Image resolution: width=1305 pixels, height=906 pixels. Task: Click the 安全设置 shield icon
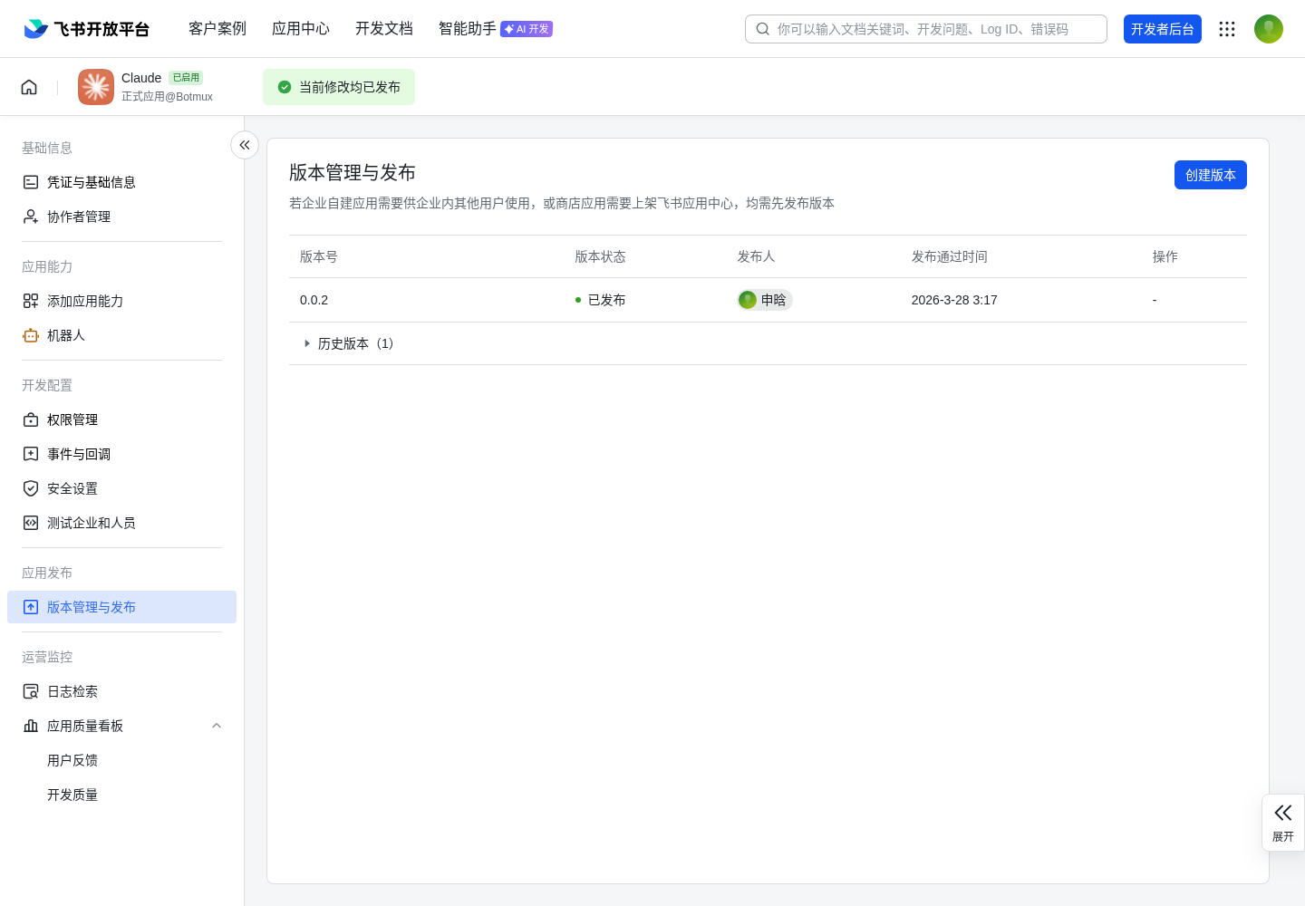pos(31,488)
